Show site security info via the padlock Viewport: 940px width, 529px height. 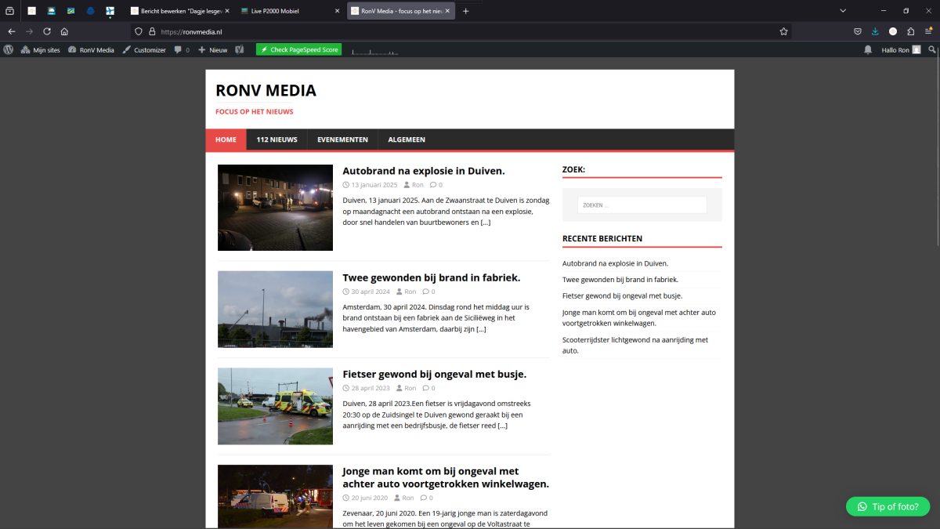(152, 31)
